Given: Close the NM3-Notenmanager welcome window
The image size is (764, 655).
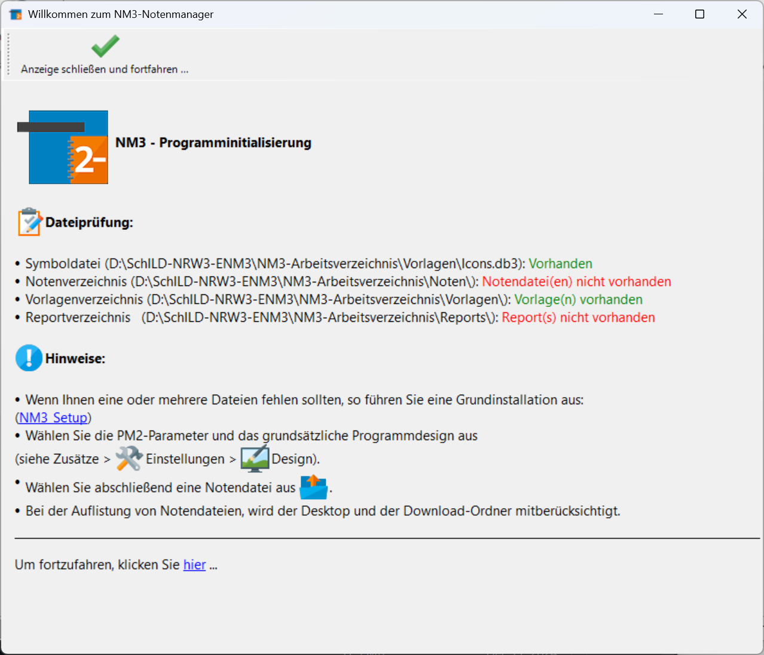Looking at the screenshot, I should coord(742,14).
